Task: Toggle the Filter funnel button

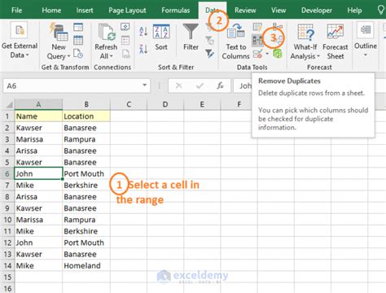Action: (191, 37)
